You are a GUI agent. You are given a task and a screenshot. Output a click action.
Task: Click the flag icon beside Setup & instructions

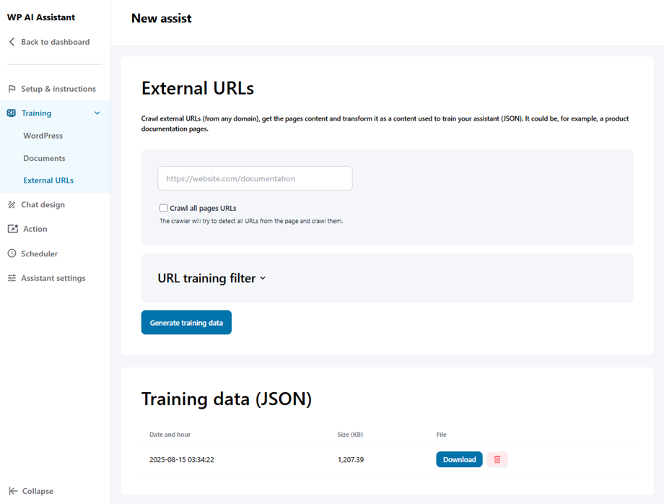12,89
